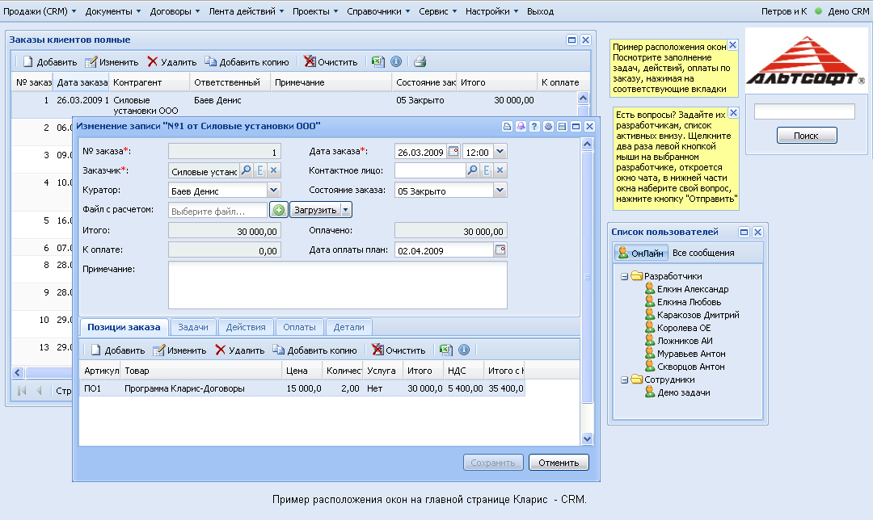873x520 pixels.
Task: Expand the Куратор dropdown
Action: 273,191
